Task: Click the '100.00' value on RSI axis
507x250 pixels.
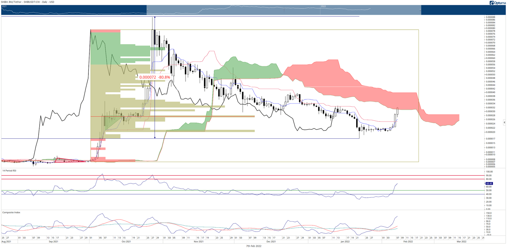Action: pos(489,172)
